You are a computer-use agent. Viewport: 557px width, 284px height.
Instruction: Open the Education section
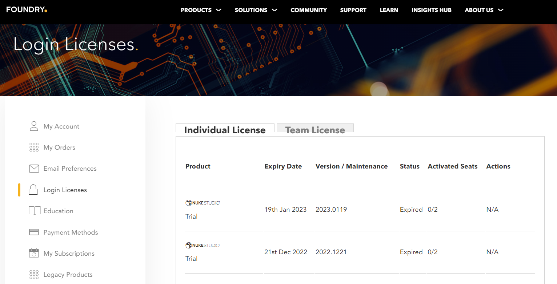(x=58, y=211)
